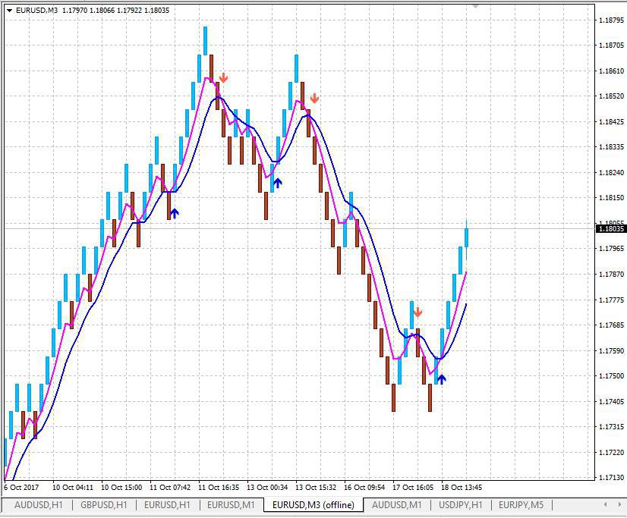Click the 11 Oct 16:35 time label
The image size is (627, 518).
tap(219, 488)
